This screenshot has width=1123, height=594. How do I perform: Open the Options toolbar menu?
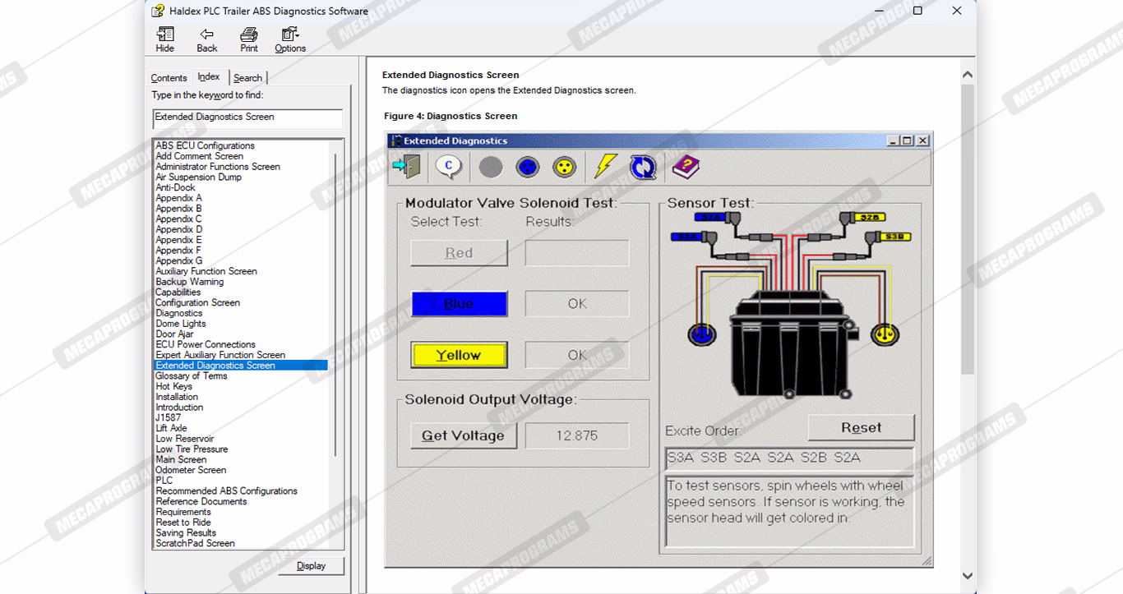point(290,39)
